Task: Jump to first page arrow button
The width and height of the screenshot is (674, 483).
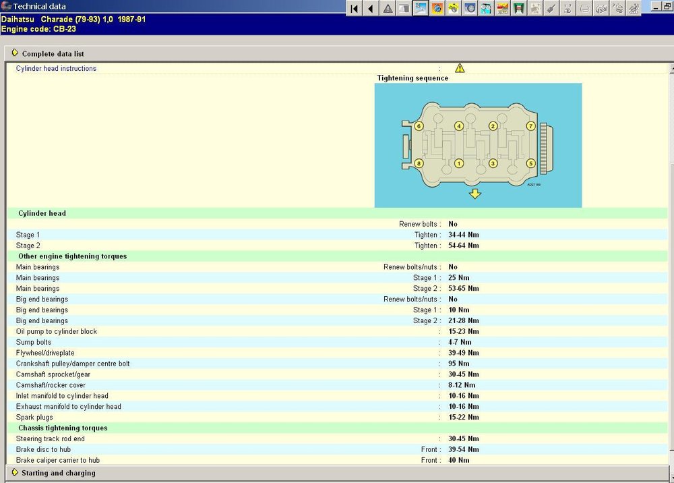Action: (355, 8)
